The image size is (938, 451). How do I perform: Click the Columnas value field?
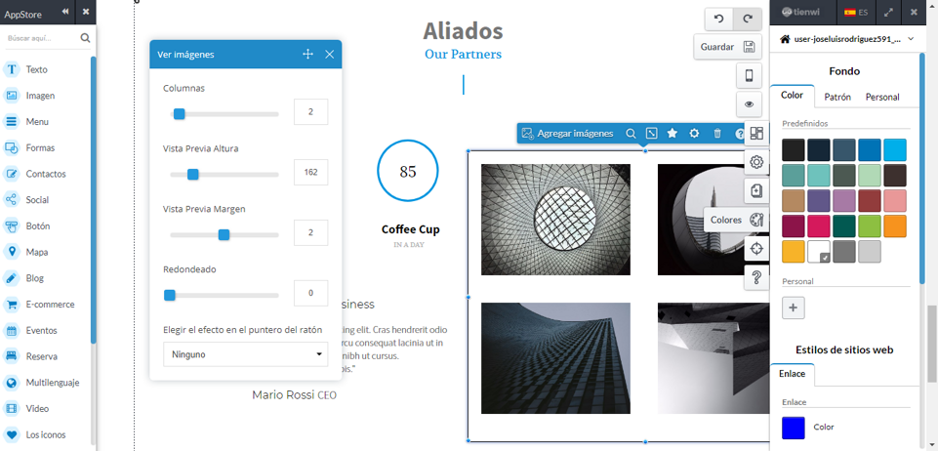pyautogui.click(x=311, y=112)
